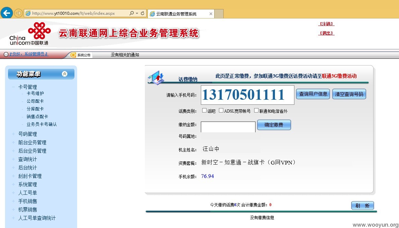The height and width of the screenshot is (228, 399).
Task: Select the 云南联通业务管理系统 browser tab
Action: pos(181,14)
